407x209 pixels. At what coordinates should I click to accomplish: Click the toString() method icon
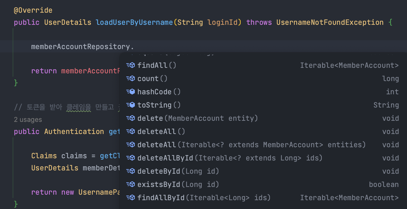click(x=131, y=105)
